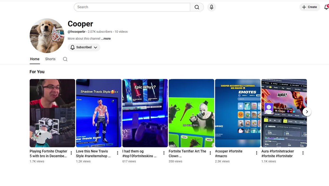Click title #cooper #fortnite #macro
This screenshot has height=186, width=329.
tap(229, 154)
